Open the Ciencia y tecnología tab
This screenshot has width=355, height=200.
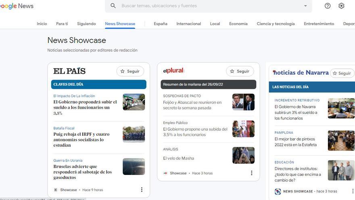pyautogui.click(x=276, y=23)
